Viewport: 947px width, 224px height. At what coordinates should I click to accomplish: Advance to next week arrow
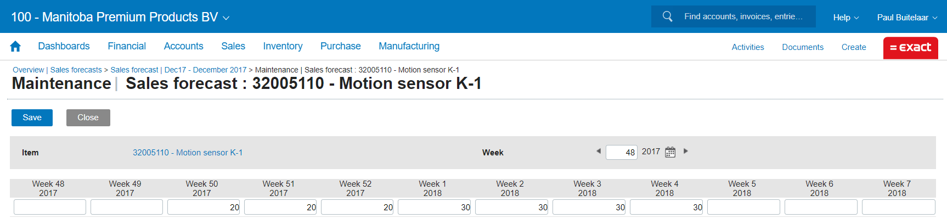tap(686, 151)
